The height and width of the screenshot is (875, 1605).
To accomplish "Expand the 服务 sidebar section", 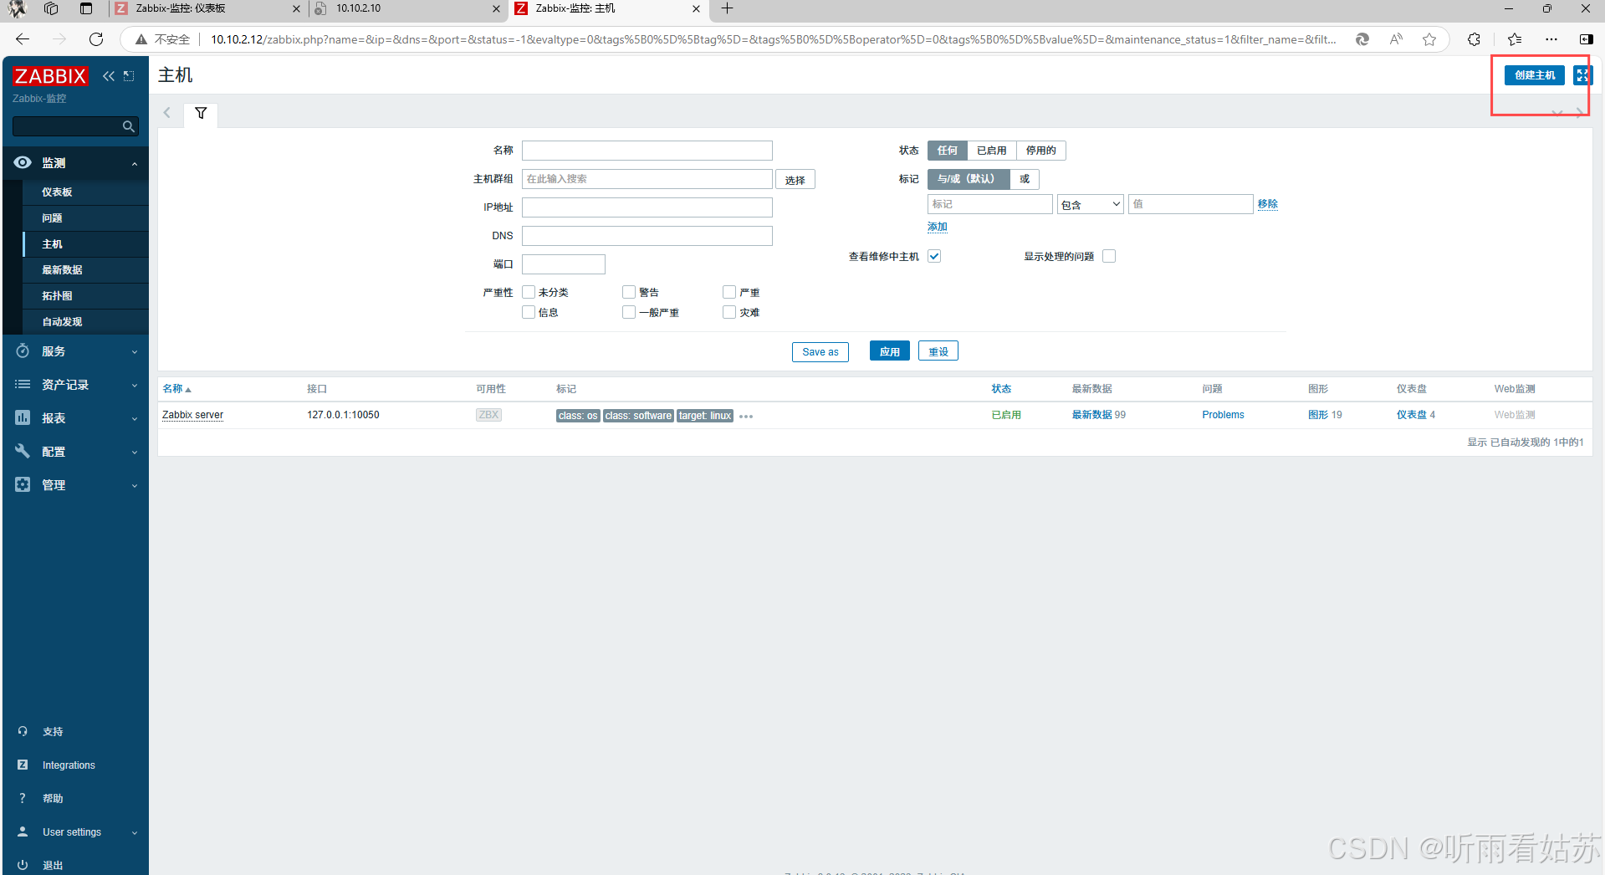I will pos(134,351).
